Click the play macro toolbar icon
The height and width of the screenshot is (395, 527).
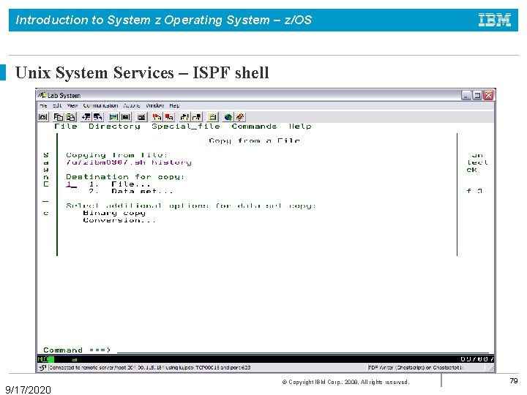coord(184,117)
